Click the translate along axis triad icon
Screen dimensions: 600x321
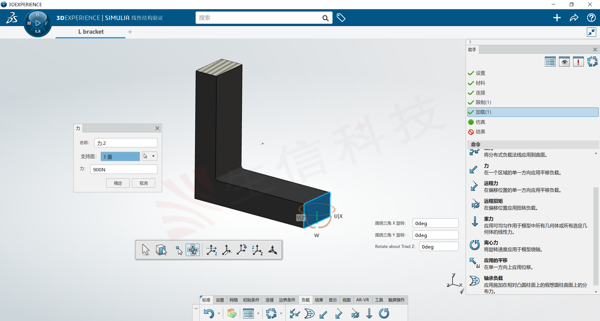(x=212, y=250)
